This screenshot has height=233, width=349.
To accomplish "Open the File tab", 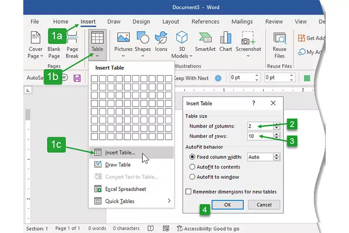I will [34, 21].
